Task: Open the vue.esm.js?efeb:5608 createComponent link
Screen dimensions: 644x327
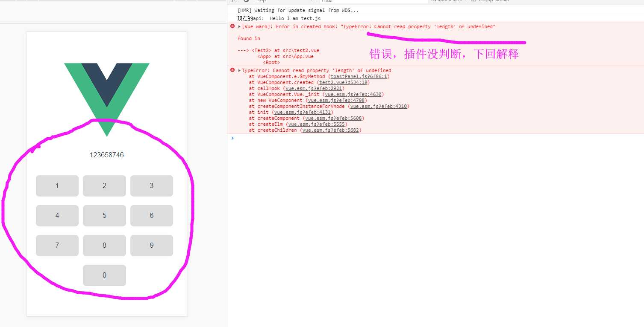Action: point(333,118)
